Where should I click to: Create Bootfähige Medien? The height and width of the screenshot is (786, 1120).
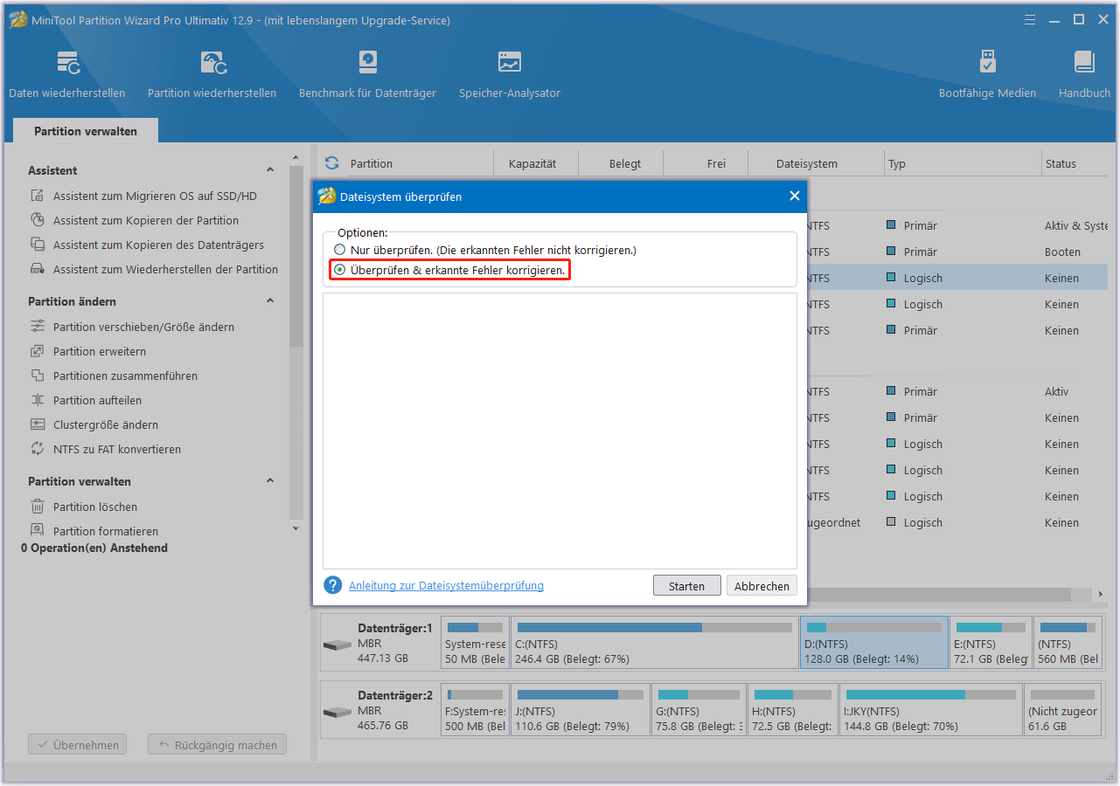point(987,74)
